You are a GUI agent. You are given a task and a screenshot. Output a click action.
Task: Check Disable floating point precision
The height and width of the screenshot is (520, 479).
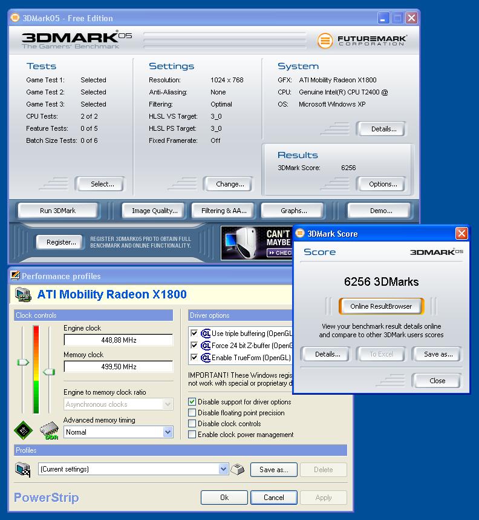[192, 413]
